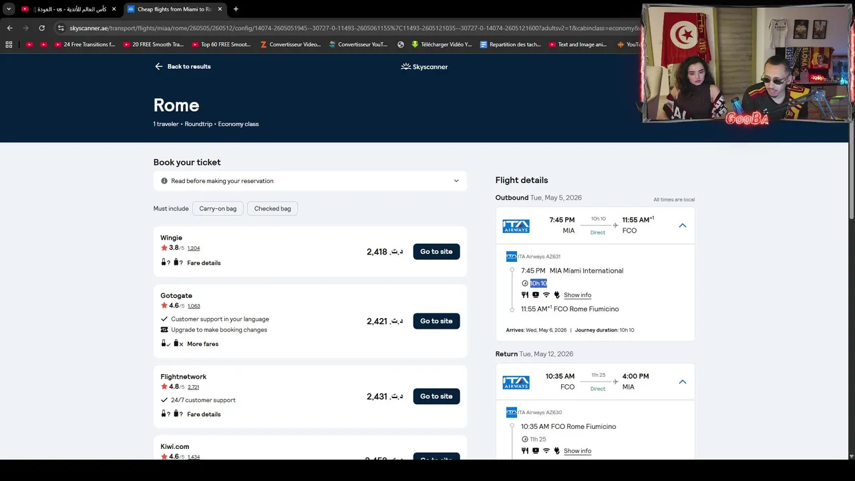Open the Repartition des tach... bookmark

pos(510,45)
